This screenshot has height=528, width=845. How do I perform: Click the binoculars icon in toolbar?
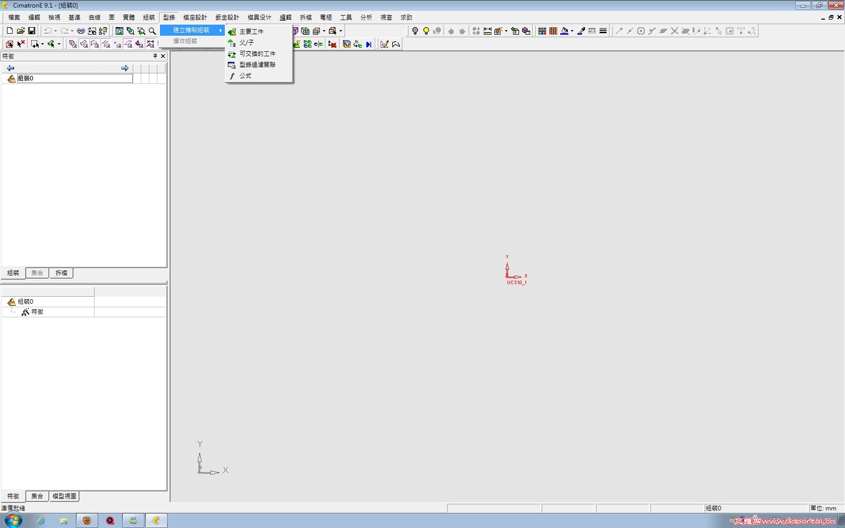click(x=81, y=31)
